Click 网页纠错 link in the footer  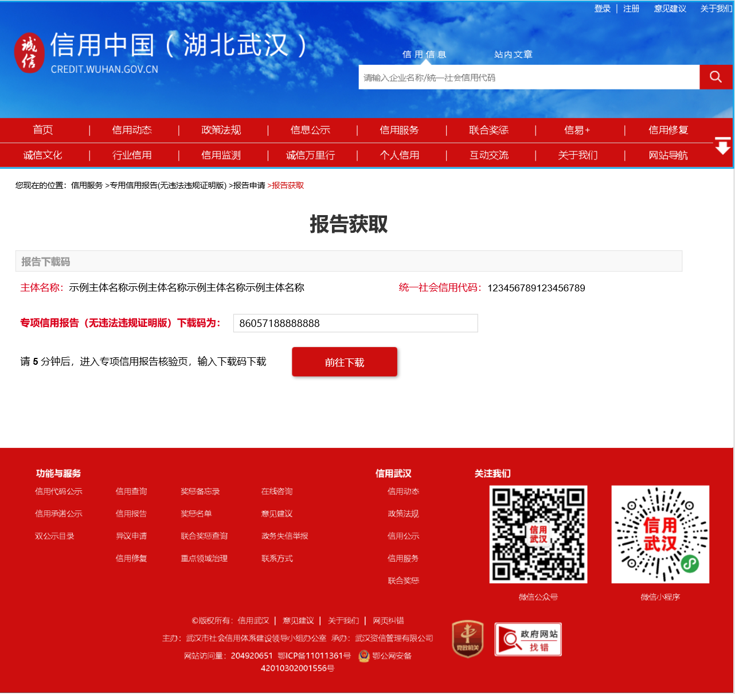(388, 621)
